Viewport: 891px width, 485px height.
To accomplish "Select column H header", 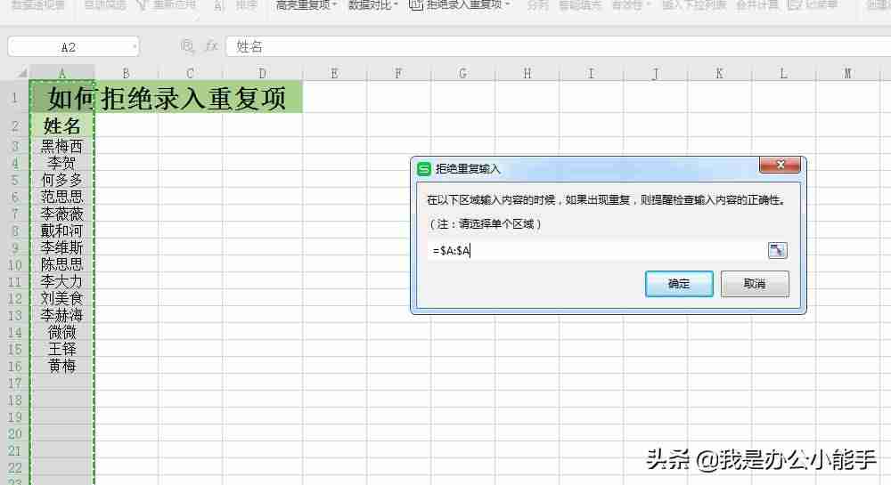I will (527, 73).
